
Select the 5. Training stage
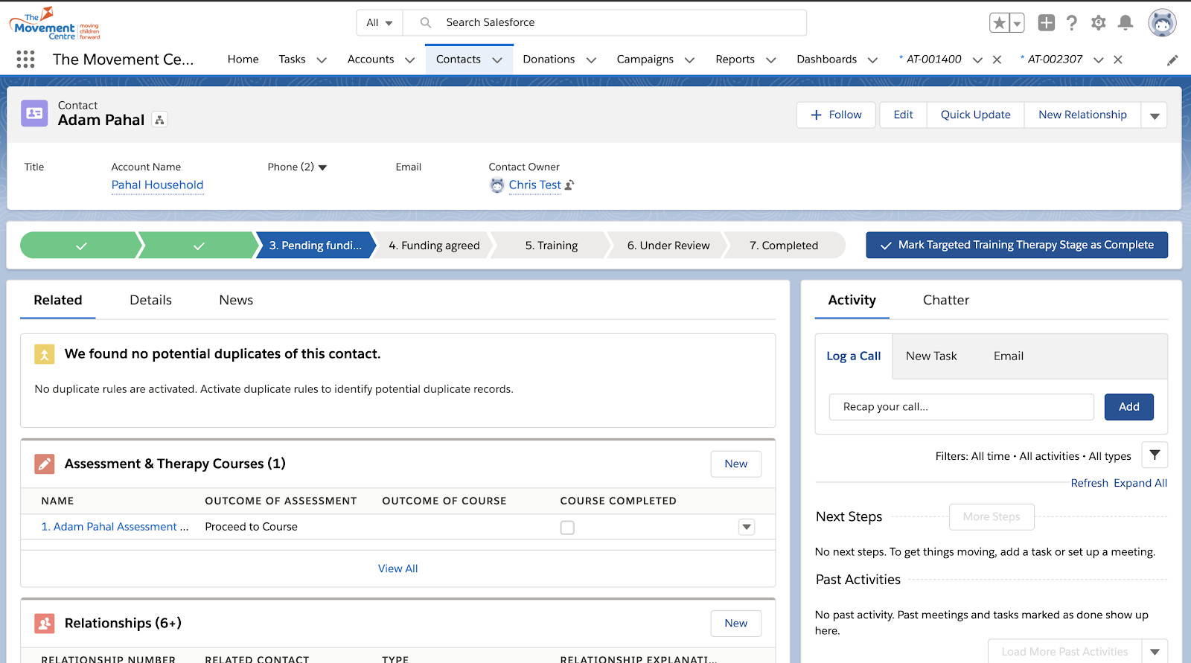pos(552,246)
